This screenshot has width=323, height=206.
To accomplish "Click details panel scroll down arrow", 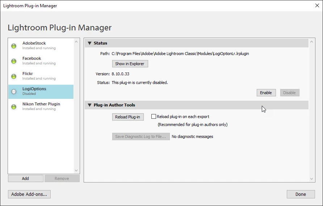I will pyautogui.click(x=311, y=179).
